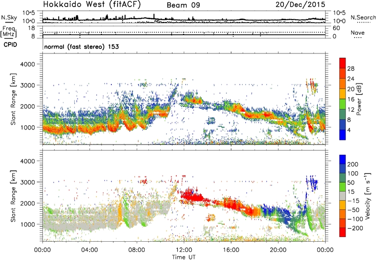
Task: Click the 'Time UT' axis label
Action: click(x=184, y=257)
